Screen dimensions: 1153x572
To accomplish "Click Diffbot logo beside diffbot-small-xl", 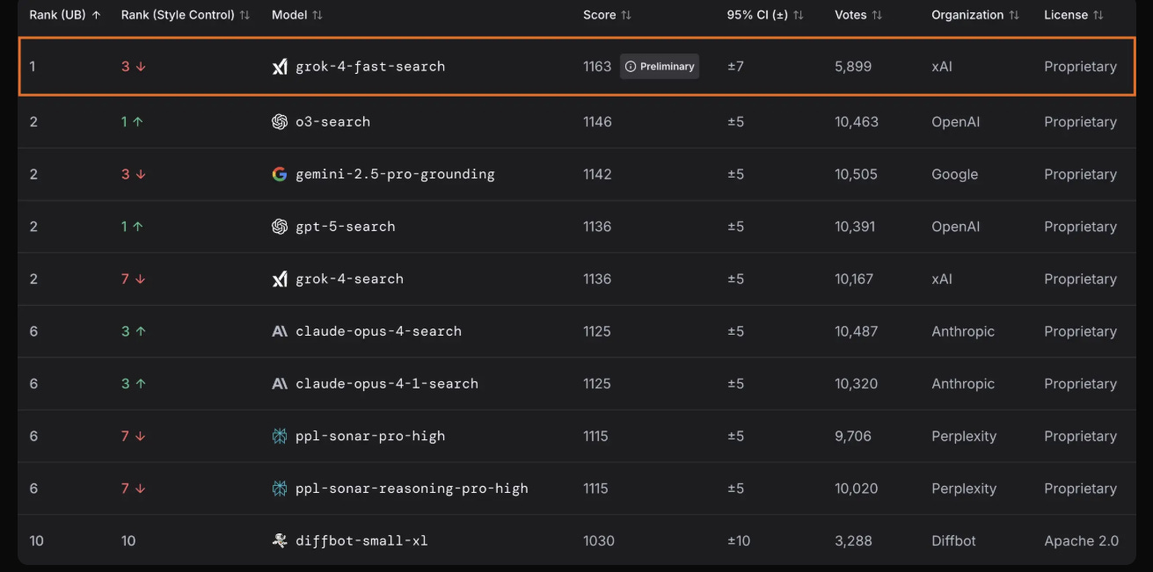I will (x=280, y=540).
